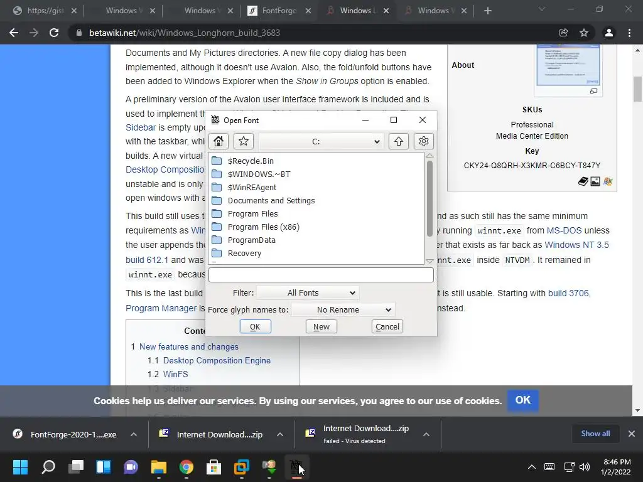The image size is (643, 482).
Task: Click New button in Open Font dialog
Action: [x=321, y=326]
